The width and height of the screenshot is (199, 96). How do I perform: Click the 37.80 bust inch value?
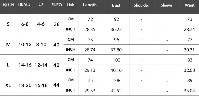(x=116, y=50)
